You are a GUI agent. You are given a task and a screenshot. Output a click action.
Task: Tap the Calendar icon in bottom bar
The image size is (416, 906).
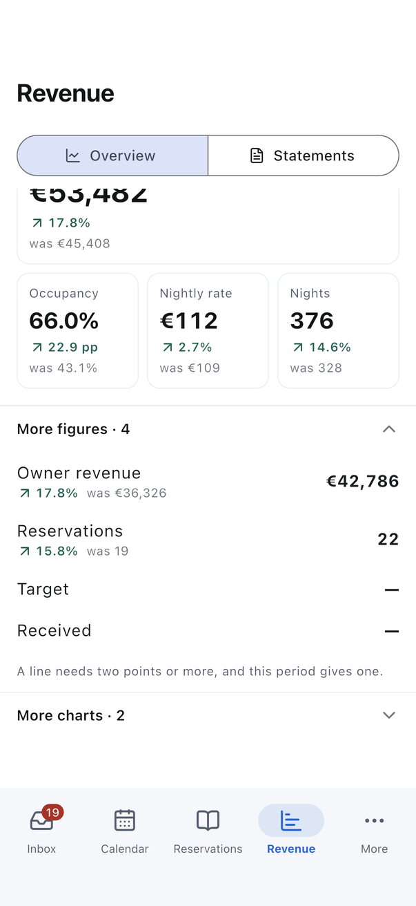(125, 820)
